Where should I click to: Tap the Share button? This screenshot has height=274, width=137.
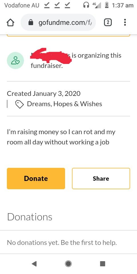click(x=101, y=178)
